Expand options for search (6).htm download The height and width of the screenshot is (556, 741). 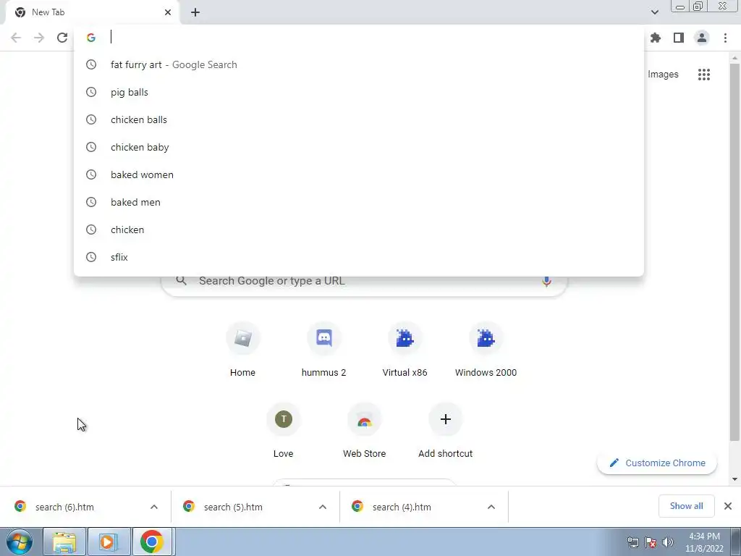[x=154, y=507]
